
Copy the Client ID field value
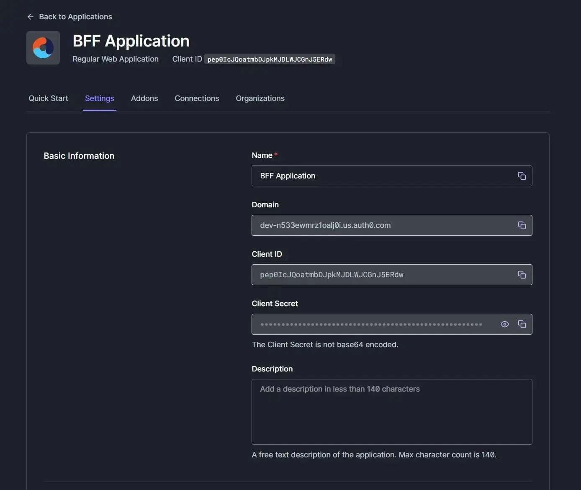click(x=522, y=275)
